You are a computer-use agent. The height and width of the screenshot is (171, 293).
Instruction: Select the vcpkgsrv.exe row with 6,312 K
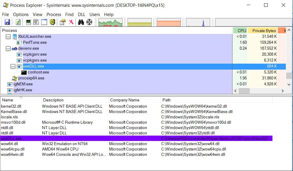pyautogui.click(x=143, y=60)
